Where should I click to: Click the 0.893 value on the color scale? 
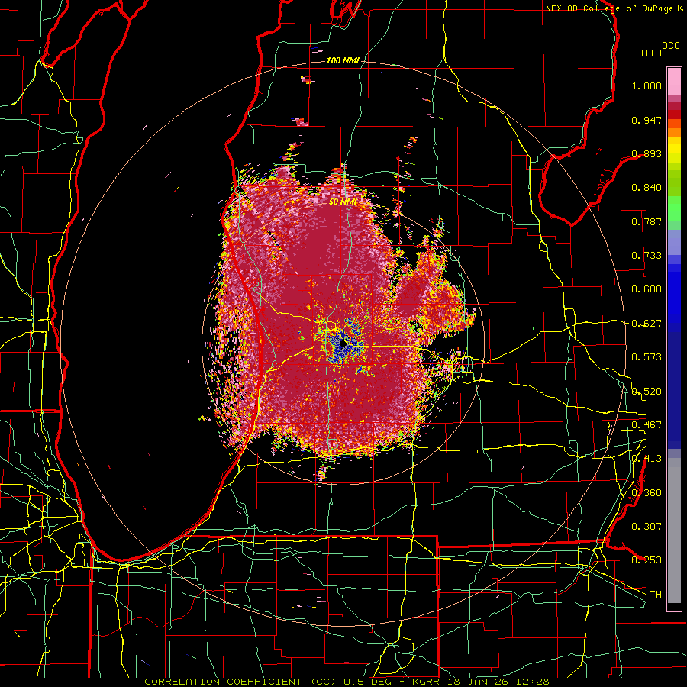click(x=647, y=153)
